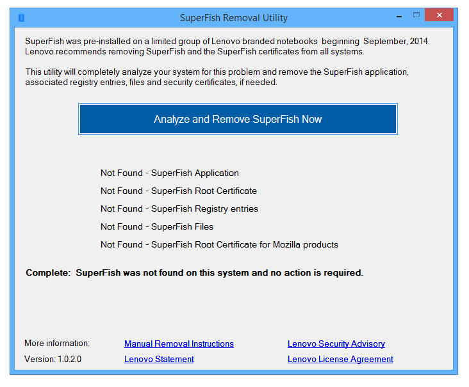The width and height of the screenshot is (469, 387).
Task: Click the 'More information:' label
Action: click(57, 344)
